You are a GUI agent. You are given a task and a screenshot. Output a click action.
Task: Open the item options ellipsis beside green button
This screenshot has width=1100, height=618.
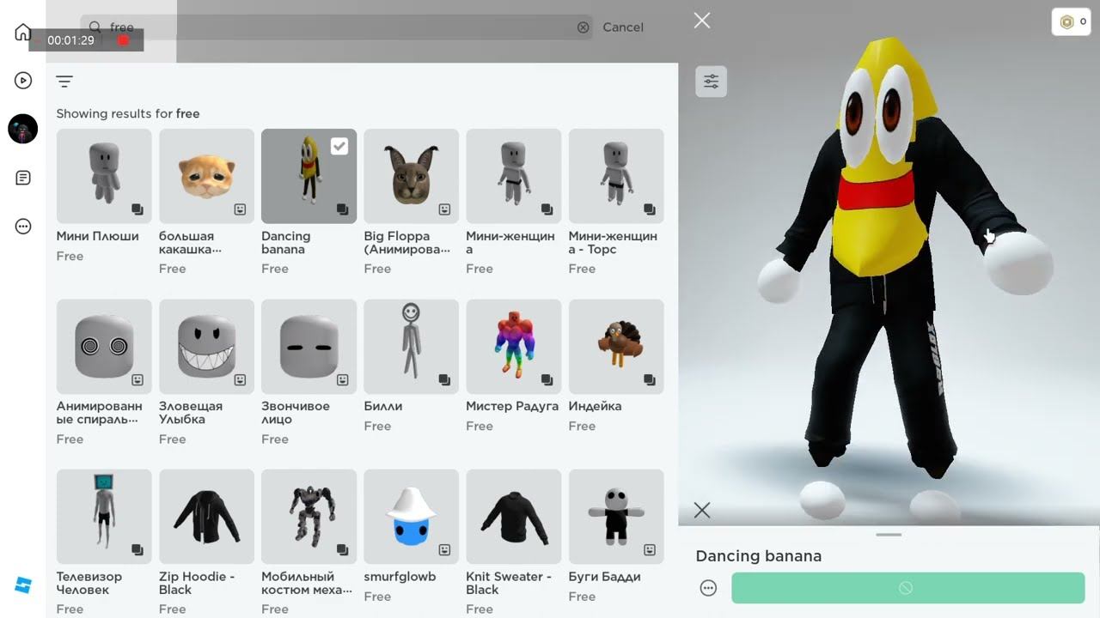click(x=708, y=588)
